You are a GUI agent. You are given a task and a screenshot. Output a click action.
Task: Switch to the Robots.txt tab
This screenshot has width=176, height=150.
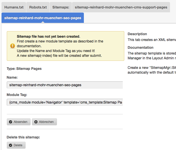tap(38, 7)
